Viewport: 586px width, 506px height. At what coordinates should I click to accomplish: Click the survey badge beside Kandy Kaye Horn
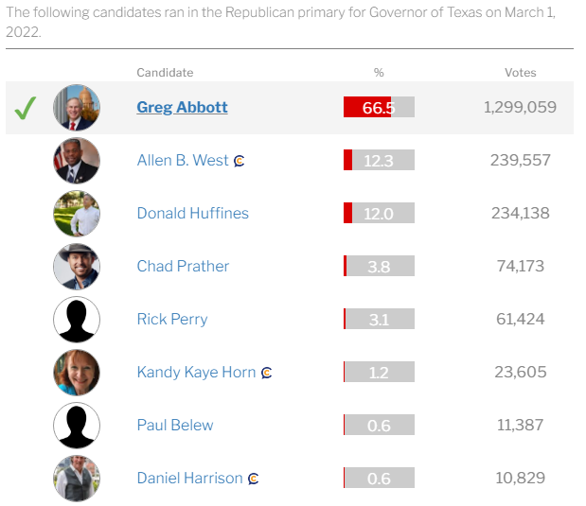tap(267, 374)
